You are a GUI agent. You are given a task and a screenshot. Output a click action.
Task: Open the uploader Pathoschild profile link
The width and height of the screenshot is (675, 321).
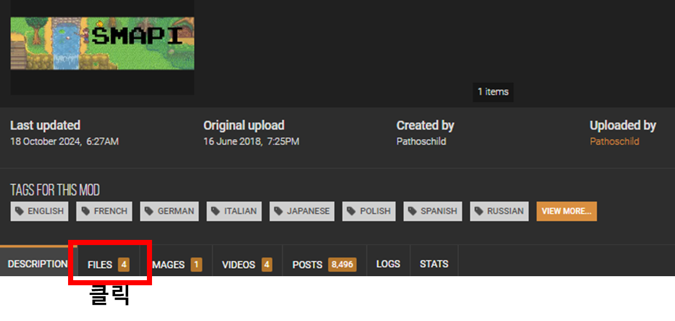pyautogui.click(x=614, y=142)
